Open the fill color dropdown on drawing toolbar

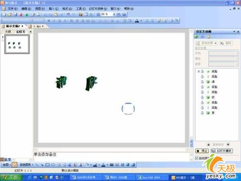click(x=91, y=165)
